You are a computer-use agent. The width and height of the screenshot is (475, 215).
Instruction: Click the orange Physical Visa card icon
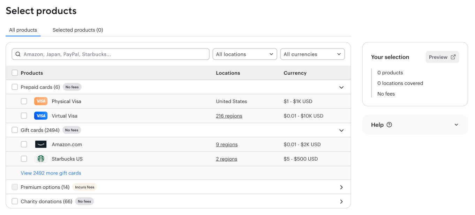(x=41, y=101)
